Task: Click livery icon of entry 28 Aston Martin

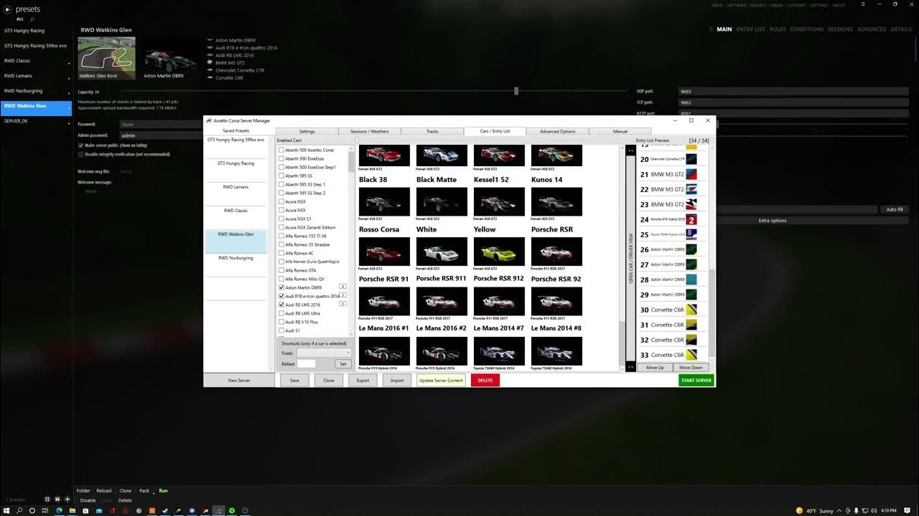Action: pyautogui.click(x=691, y=279)
